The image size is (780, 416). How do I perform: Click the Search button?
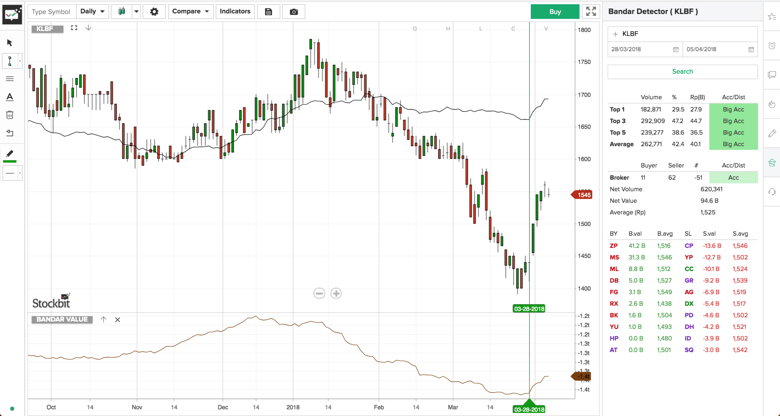click(682, 71)
